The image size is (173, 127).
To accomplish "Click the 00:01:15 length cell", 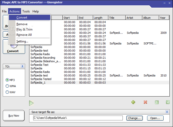I will 100,68.
